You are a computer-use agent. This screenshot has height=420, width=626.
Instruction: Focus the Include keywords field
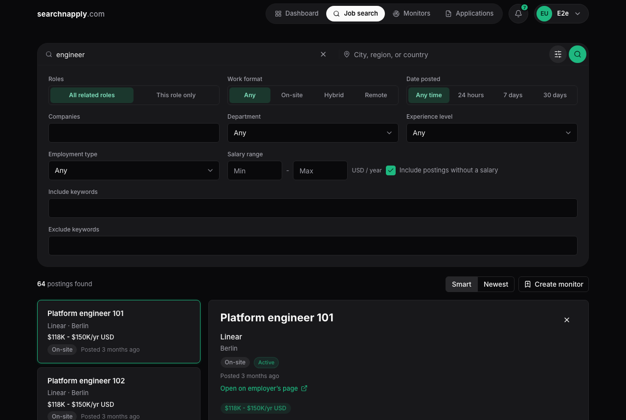313,208
